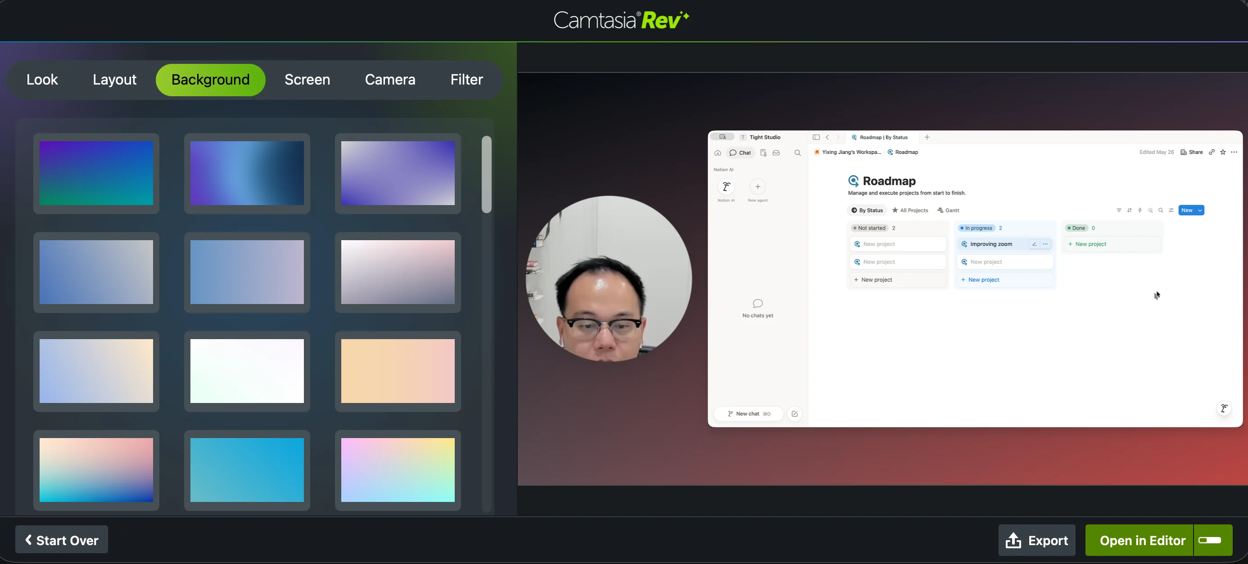Screen dimensions: 1248x564
Task: Click the background list scrollbar thumb
Action: [486, 175]
